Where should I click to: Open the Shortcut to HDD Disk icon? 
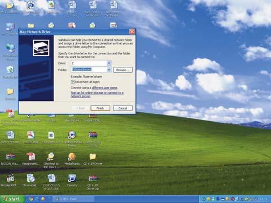pos(51,156)
